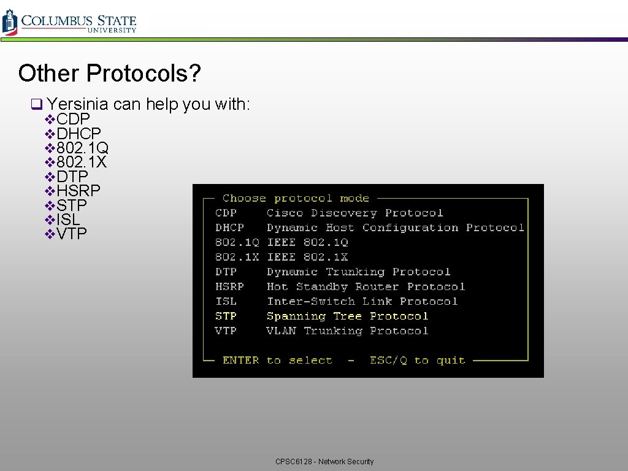The width and height of the screenshot is (628, 471).
Task: Click the "ENTER to select" hint
Action: click(277, 361)
